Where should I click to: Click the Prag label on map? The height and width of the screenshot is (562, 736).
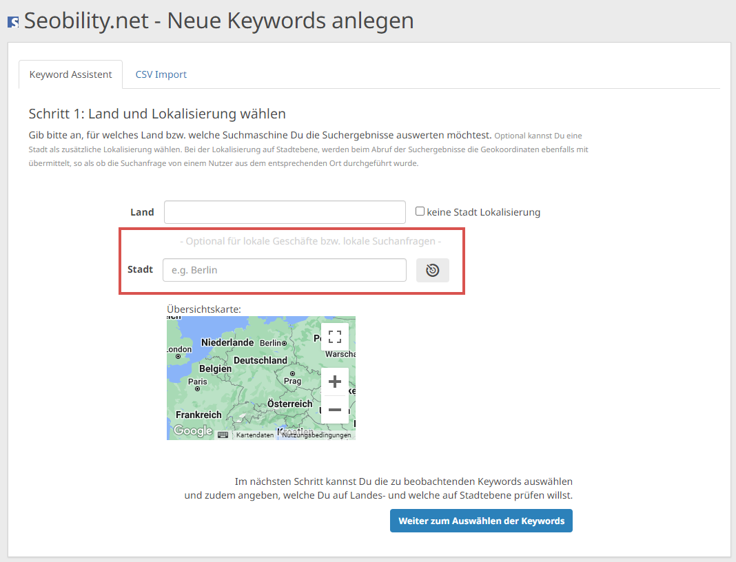point(292,381)
